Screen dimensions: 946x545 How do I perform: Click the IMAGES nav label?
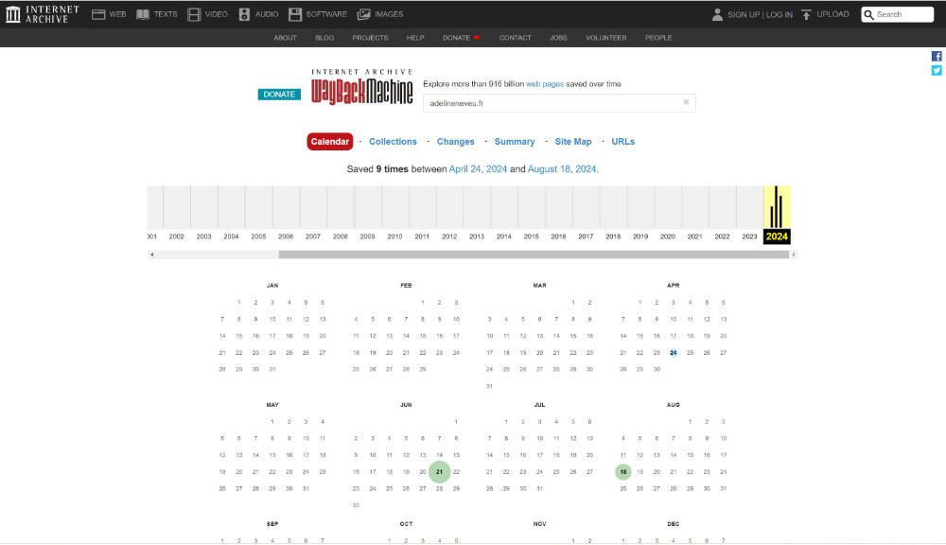[389, 14]
